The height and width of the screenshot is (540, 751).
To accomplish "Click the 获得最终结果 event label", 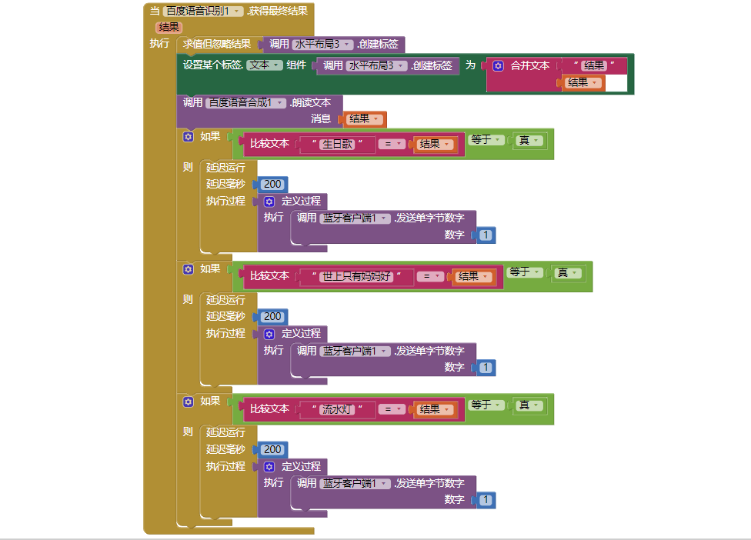I will 277,11.
